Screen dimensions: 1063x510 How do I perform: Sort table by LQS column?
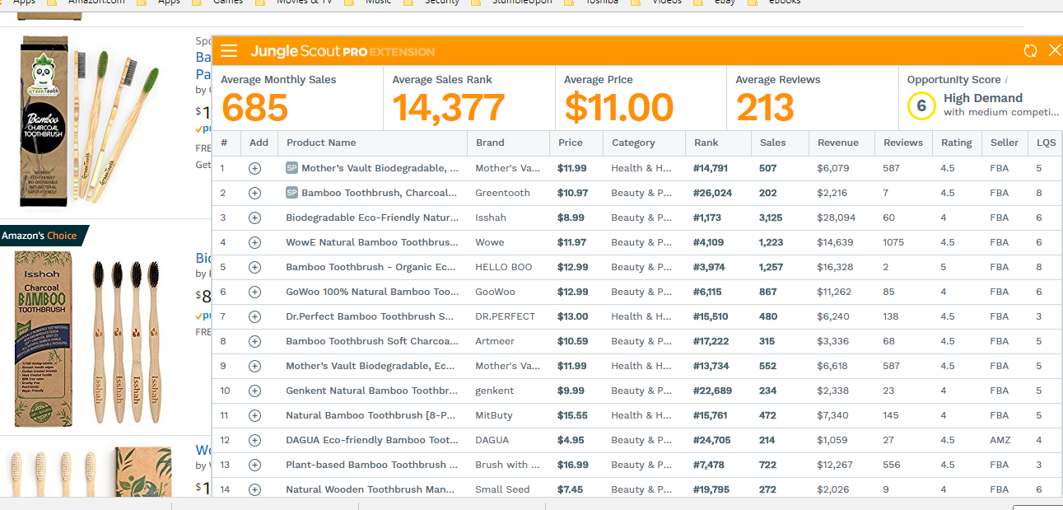point(1046,143)
